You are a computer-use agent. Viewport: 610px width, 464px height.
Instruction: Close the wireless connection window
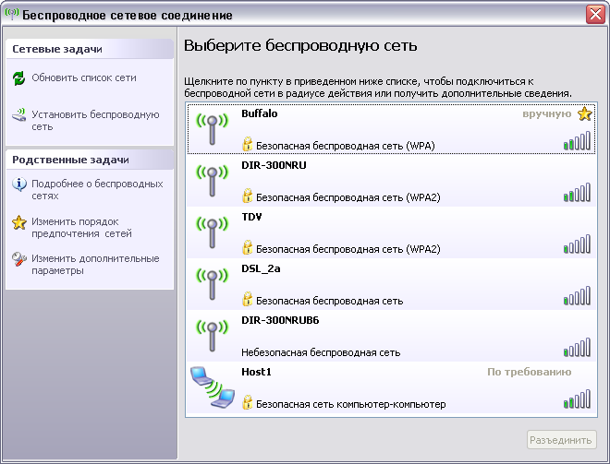(x=595, y=15)
